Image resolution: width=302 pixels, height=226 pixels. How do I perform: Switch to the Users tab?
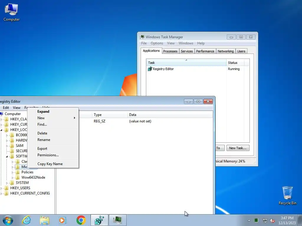[241, 51]
